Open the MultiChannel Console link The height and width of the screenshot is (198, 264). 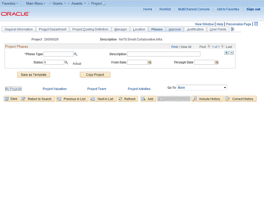pos(194,9)
